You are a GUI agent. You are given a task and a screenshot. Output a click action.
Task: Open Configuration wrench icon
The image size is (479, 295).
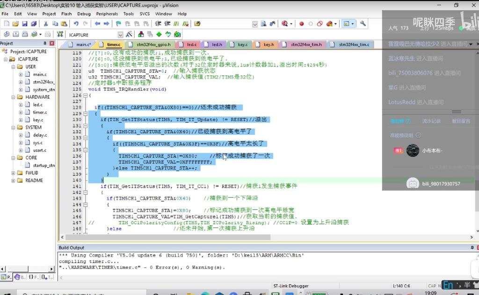(x=363, y=23)
